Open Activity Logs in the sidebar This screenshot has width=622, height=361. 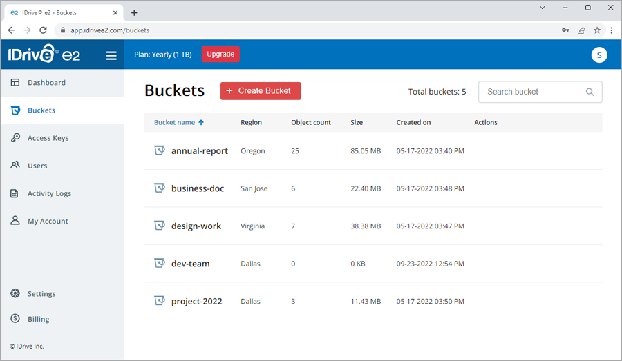point(62,193)
